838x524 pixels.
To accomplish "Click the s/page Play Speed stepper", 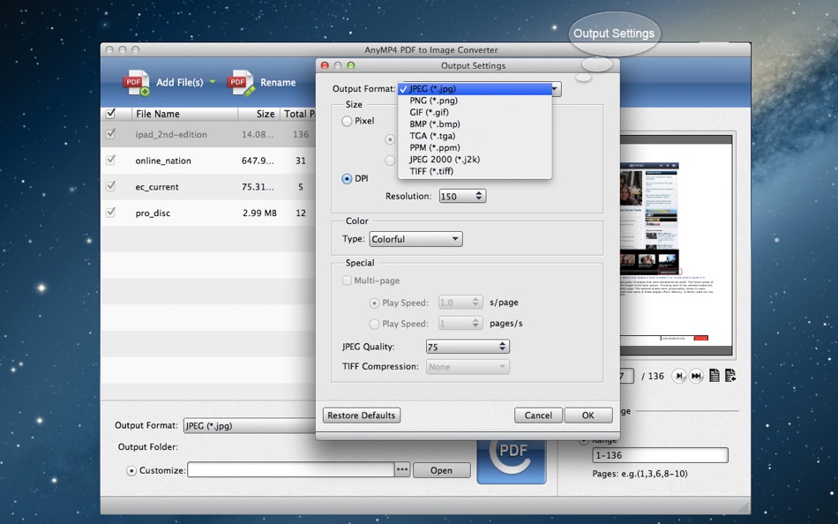I will pyautogui.click(x=475, y=303).
